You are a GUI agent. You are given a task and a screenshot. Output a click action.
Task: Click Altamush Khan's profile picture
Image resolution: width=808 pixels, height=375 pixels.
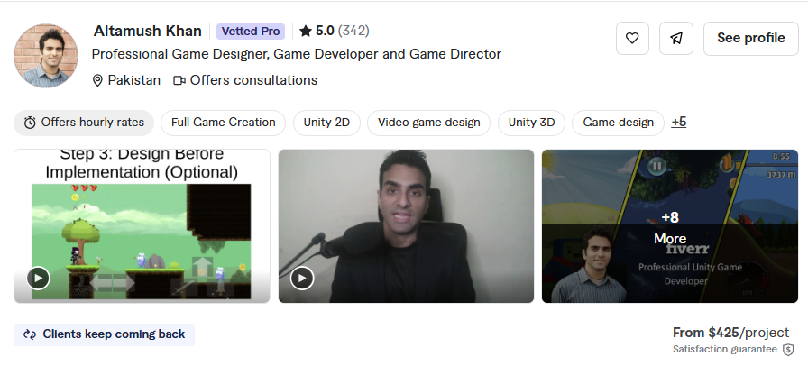46,56
